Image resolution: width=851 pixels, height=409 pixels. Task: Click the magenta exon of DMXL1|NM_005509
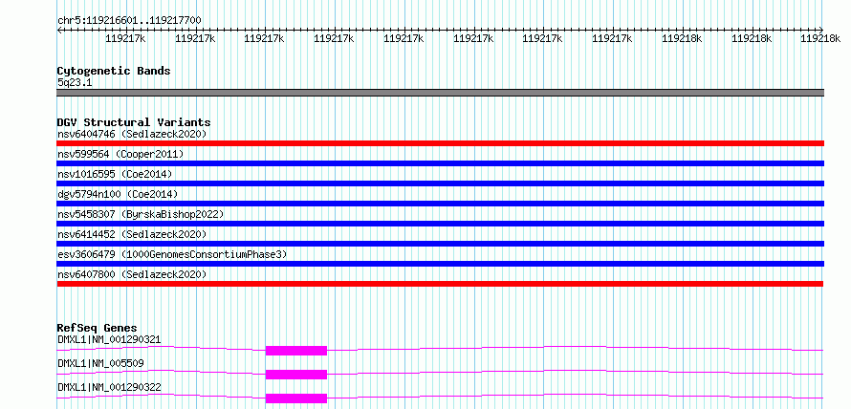[296, 375]
